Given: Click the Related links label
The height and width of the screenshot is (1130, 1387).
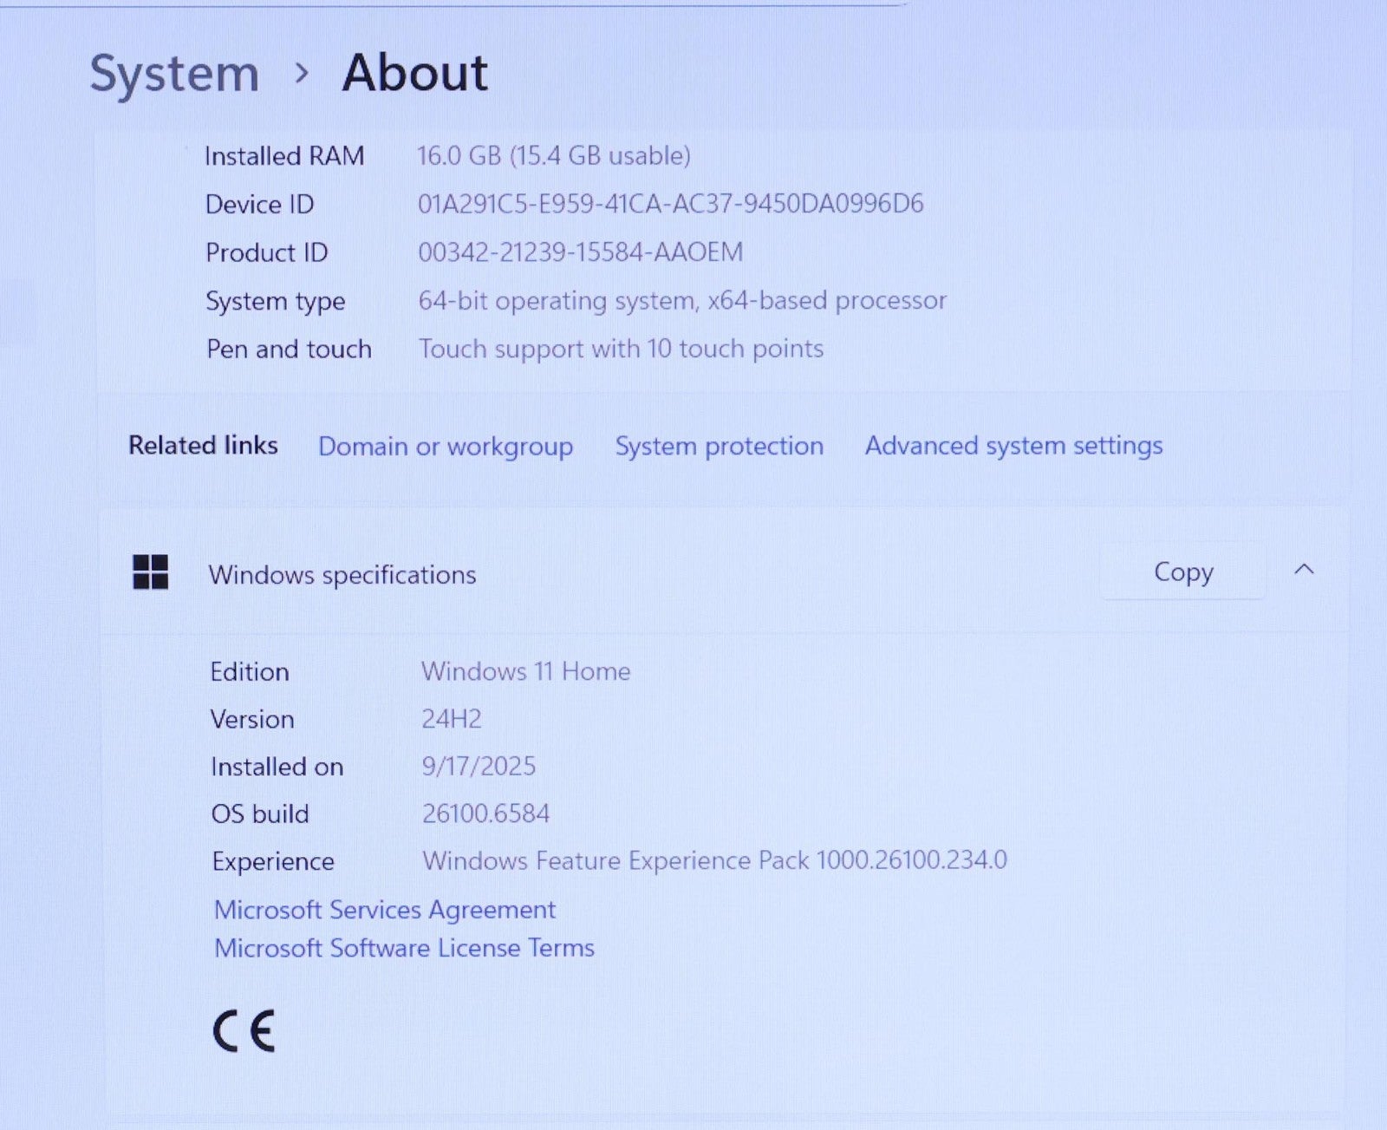Looking at the screenshot, I should click(x=203, y=446).
